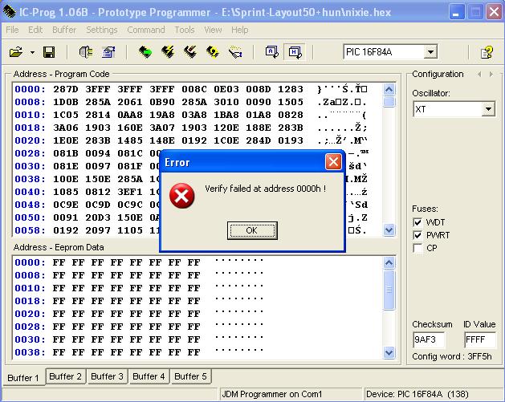Open the Help menu
The image size is (505, 402).
[239, 30]
